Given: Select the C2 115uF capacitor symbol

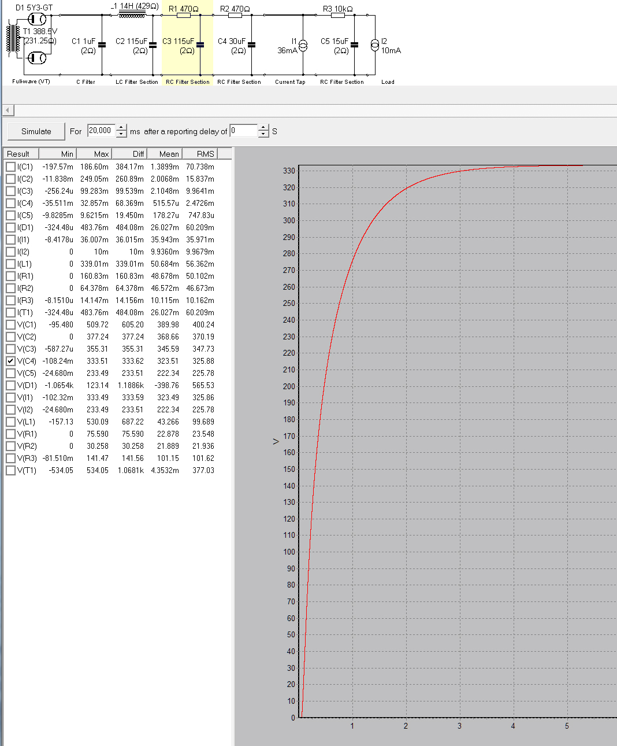Looking at the screenshot, I should (x=153, y=45).
